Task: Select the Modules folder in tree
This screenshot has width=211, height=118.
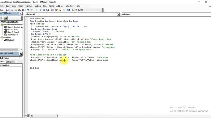Action: (x=7, y=37)
